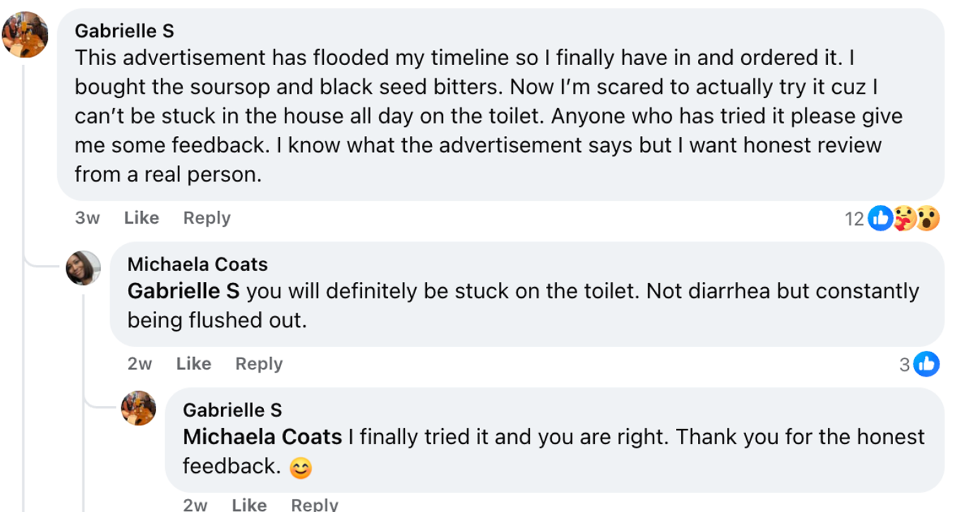Like Gabrielle's 'finally tried it' reply
This screenshot has height=512, width=974.
249,504
